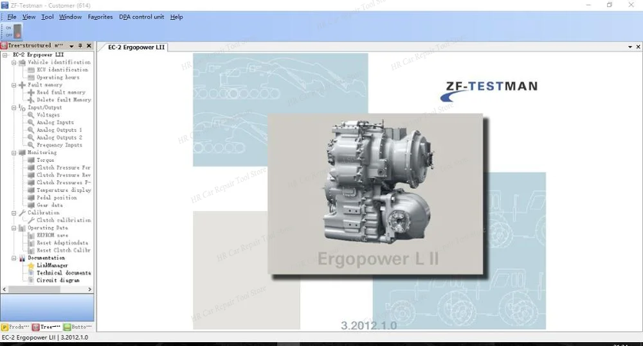Pin the tree-structured panel with auto-hide pin
Viewport: 643px width, 346px height.
tap(80, 46)
